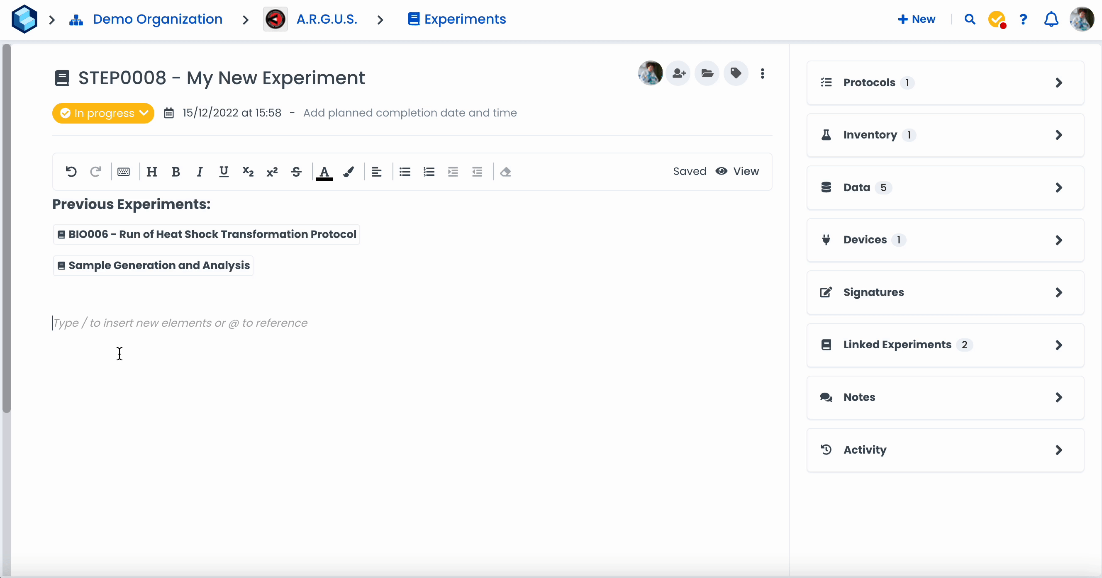Open the BIO006 Heat Shock Transformation experiment link
The height and width of the screenshot is (578, 1102).
[207, 234]
